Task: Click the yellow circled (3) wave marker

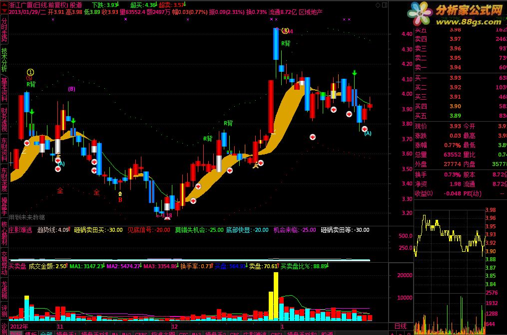Action: (285, 31)
